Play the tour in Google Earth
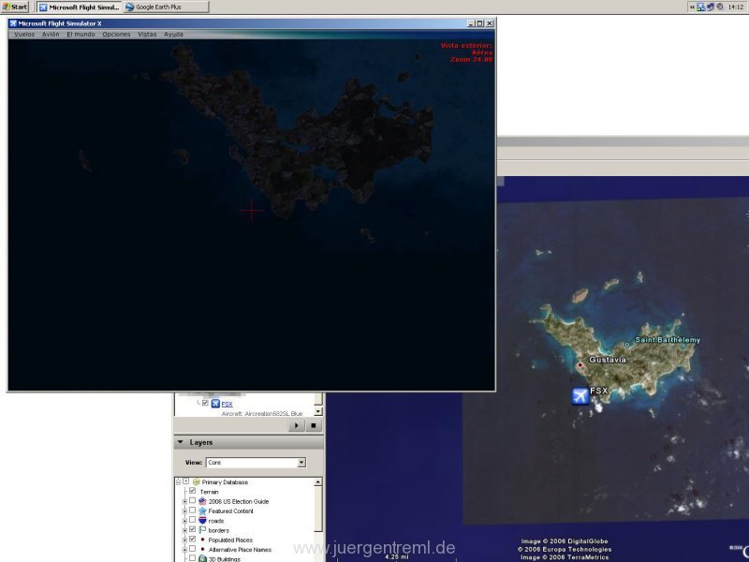 pyautogui.click(x=296, y=425)
